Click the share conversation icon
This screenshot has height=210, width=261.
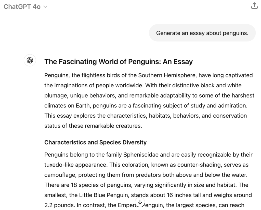click(254, 6)
